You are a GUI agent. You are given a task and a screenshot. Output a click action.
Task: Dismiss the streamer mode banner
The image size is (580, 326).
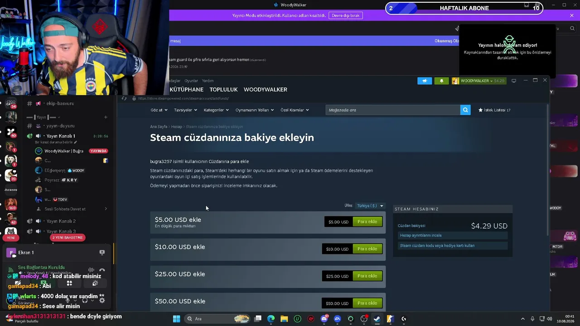[572, 15]
